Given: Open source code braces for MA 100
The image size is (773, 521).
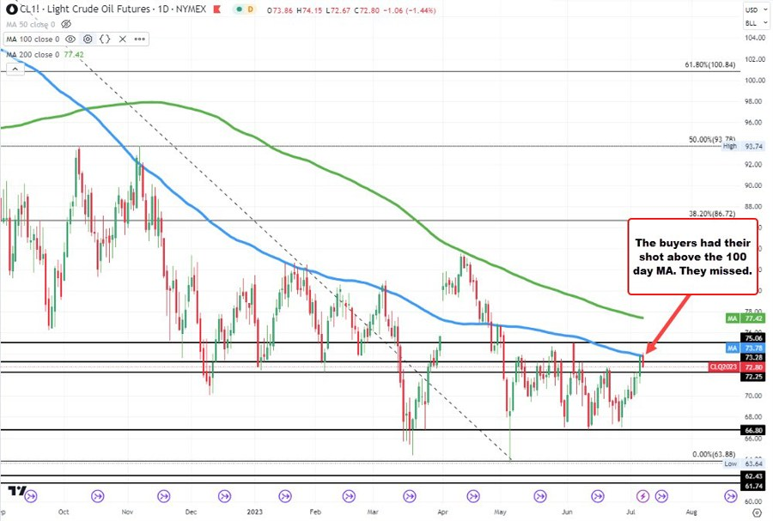Looking at the screenshot, I should pyautogui.click(x=105, y=39).
